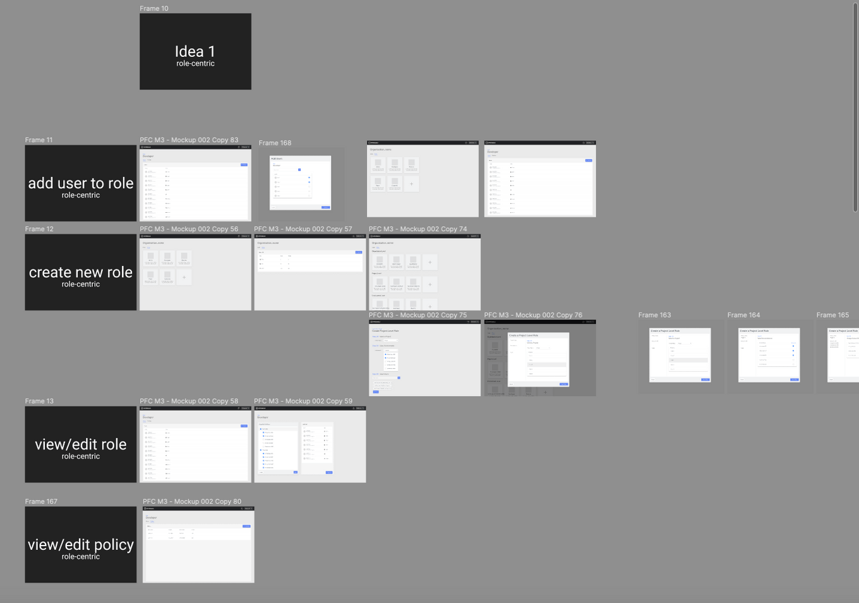Click the vertical canvas scrollbar thumb

(x=855, y=107)
